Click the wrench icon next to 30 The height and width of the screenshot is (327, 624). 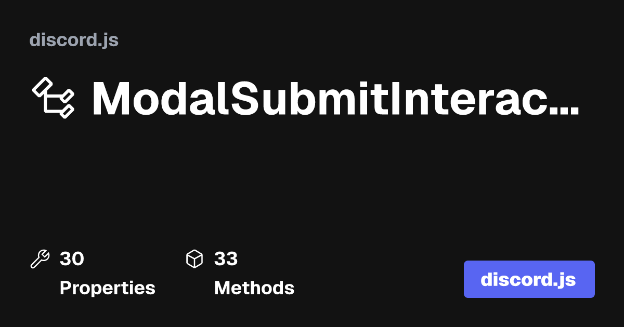[x=40, y=258]
